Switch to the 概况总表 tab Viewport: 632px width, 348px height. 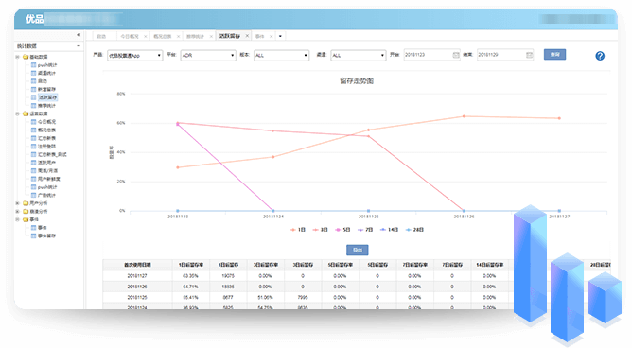162,36
